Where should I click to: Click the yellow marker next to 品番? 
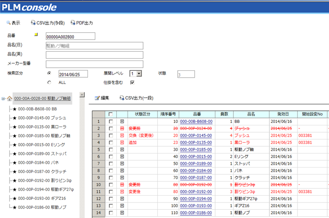tap(36, 35)
